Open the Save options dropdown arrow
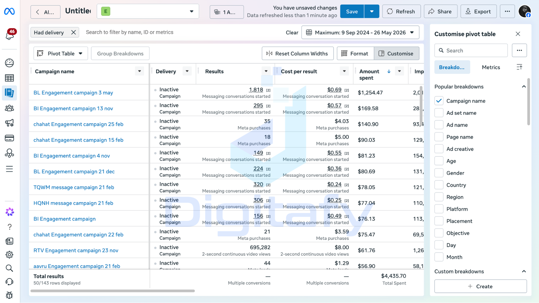539x303 pixels. [372, 12]
